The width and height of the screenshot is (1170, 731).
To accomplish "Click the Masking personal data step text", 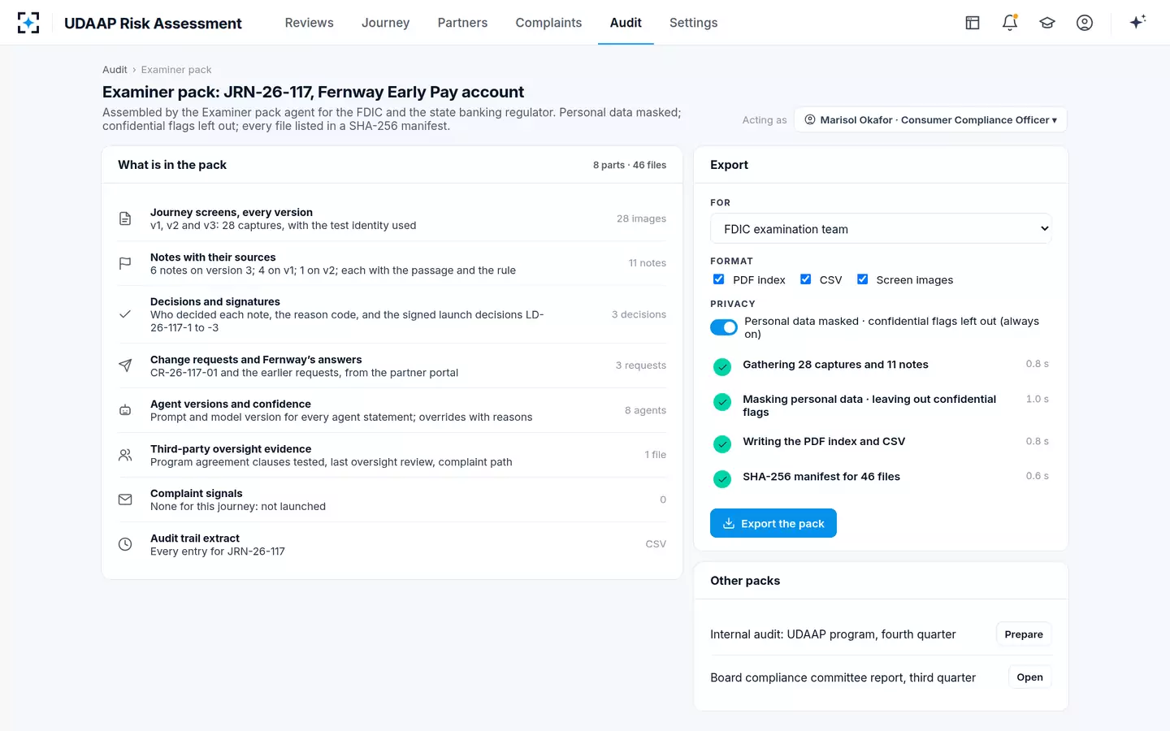I will (x=869, y=405).
